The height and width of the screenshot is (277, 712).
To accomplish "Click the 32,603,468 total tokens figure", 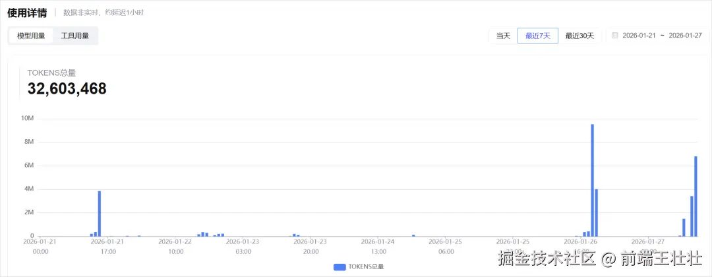I will [x=67, y=89].
